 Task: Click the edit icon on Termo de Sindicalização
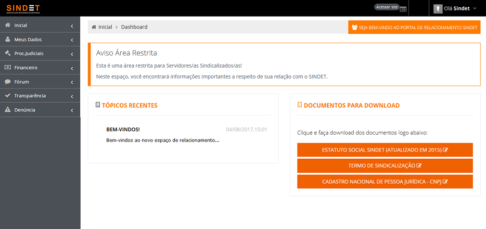419,166
